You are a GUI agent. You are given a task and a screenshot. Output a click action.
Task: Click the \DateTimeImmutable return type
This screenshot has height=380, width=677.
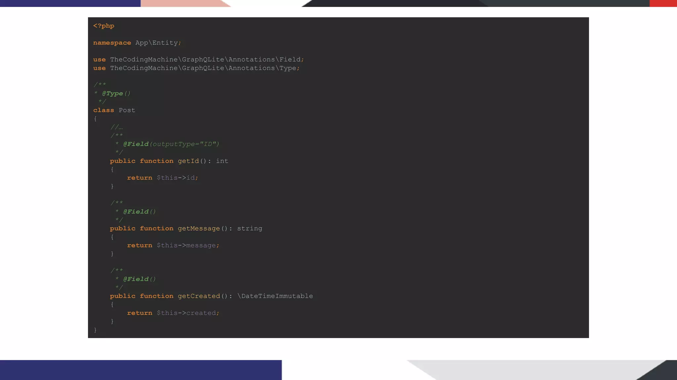275,296
